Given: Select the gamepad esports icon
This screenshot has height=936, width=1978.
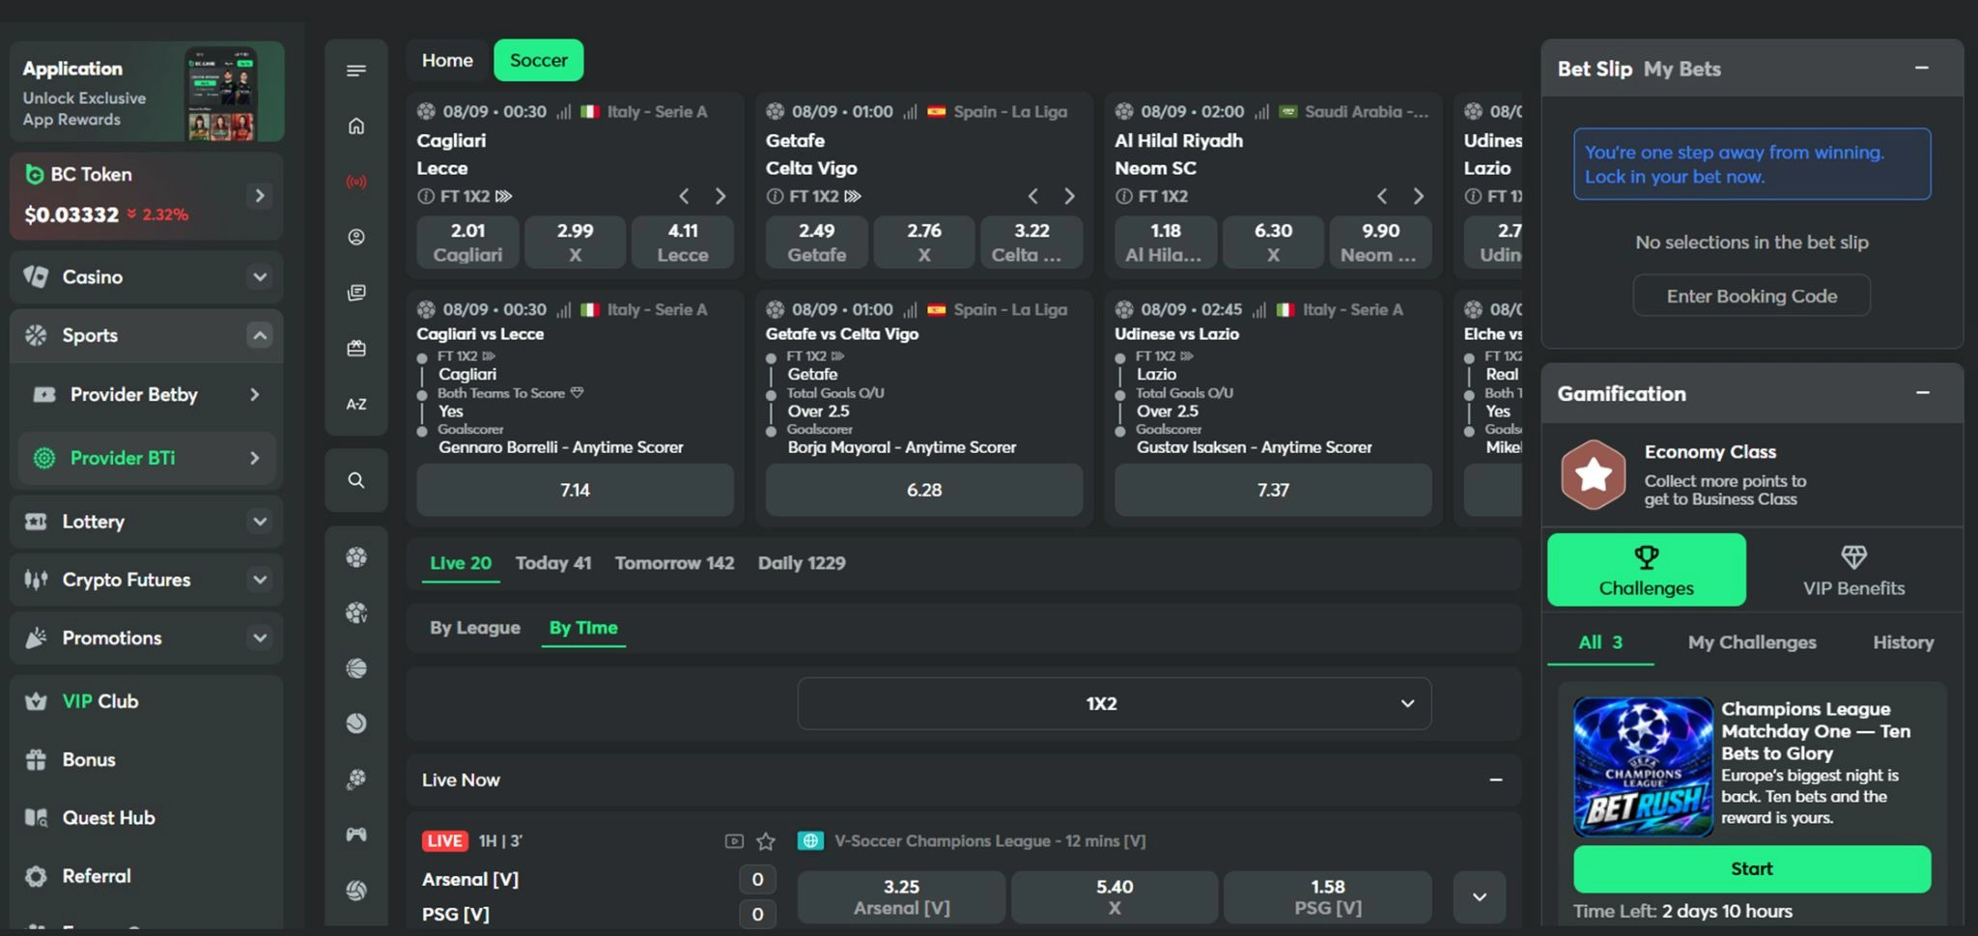Looking at the screenshot, I should coord(356,835).
